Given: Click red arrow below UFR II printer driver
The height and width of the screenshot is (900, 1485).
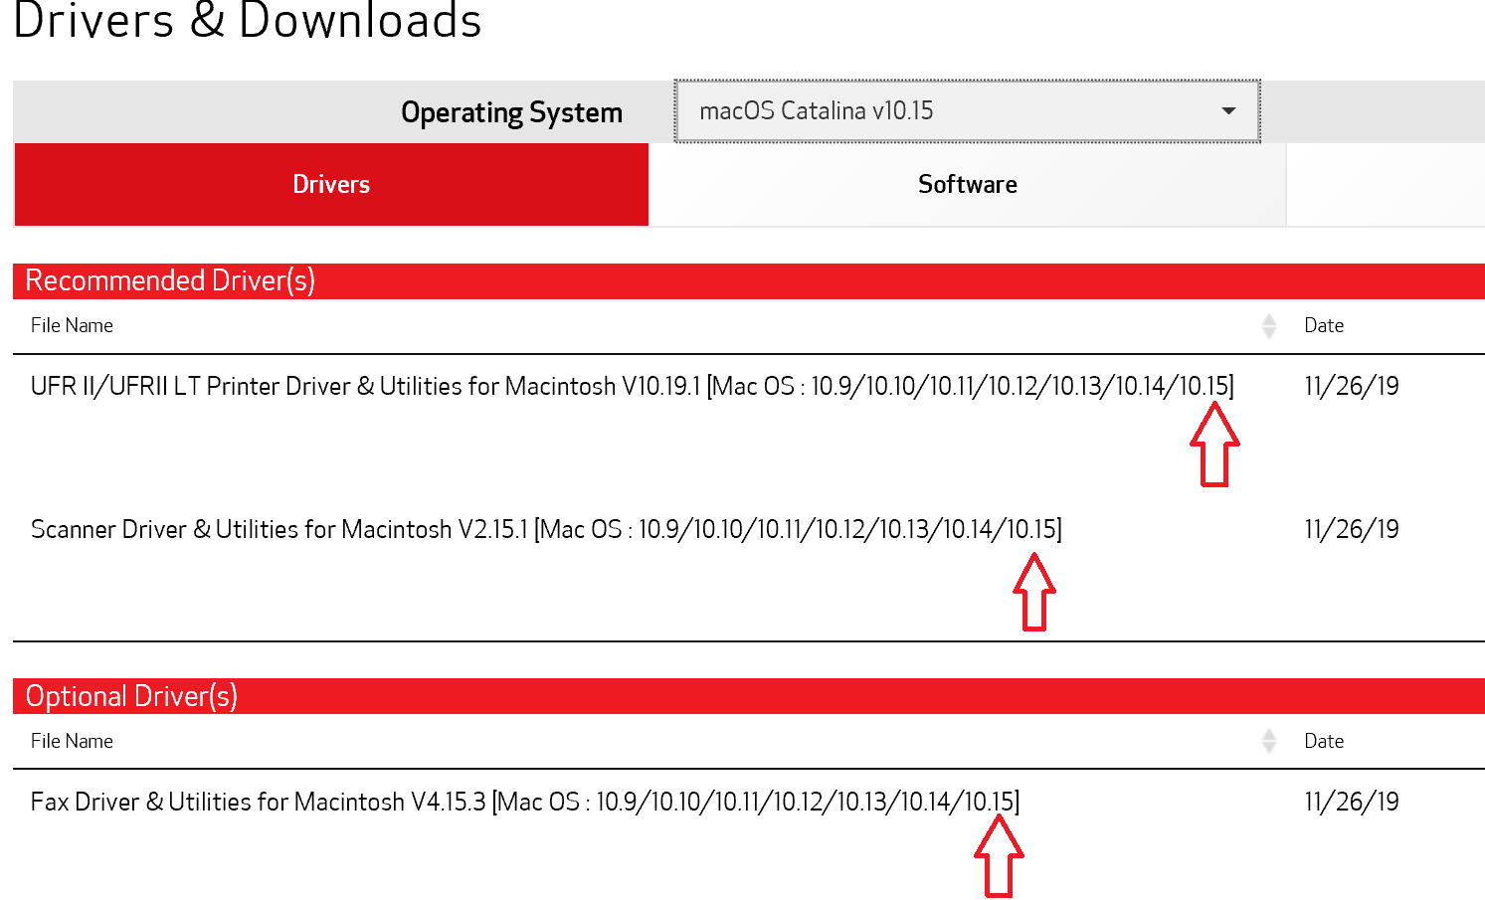Looking at the screenshot, I should click(x=1214, y=446).
